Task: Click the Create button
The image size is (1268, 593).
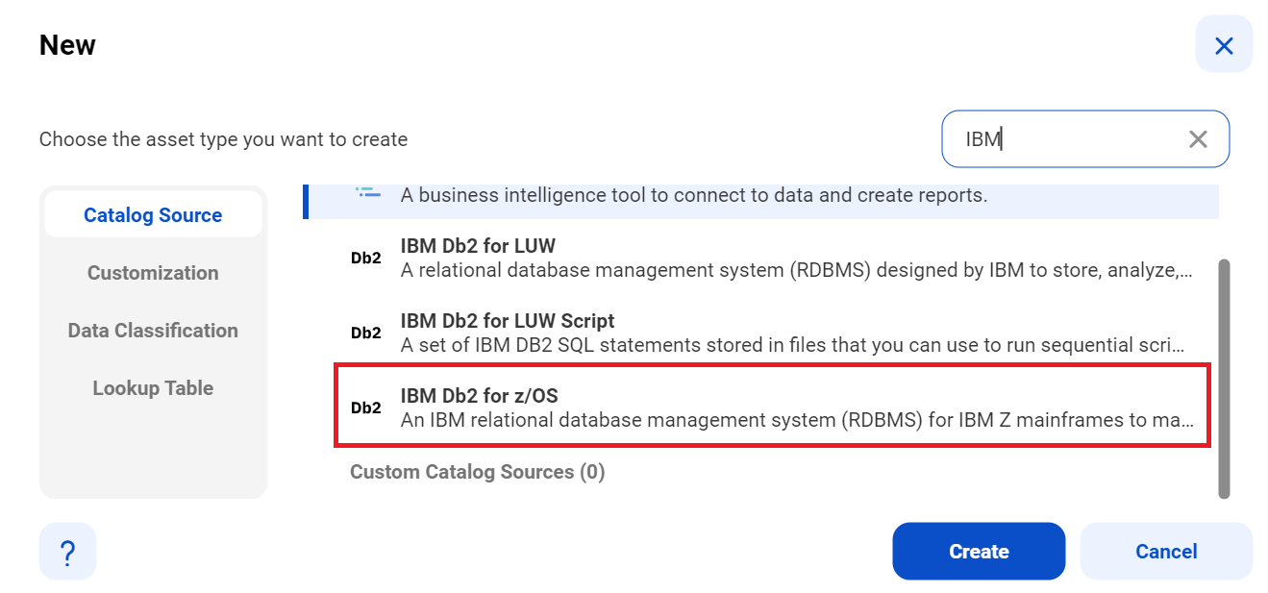Action: [979, 552]
